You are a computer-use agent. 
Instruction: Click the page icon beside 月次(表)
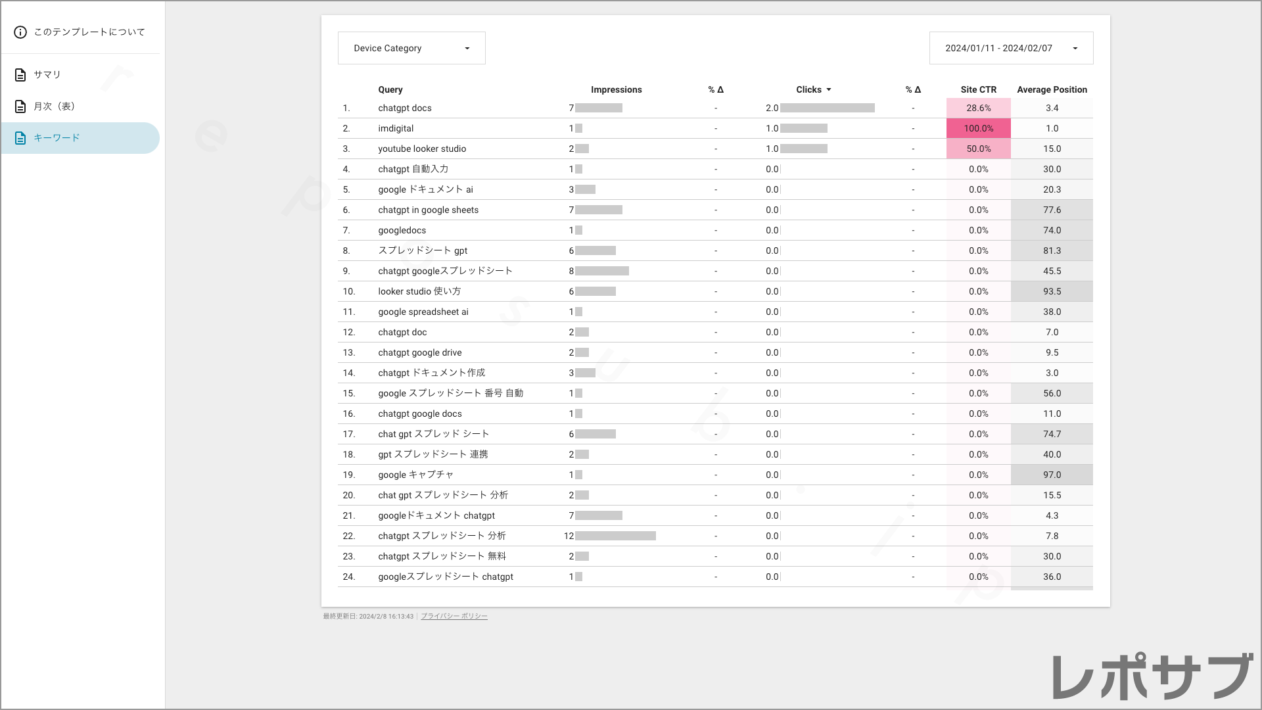coord(20,106)
